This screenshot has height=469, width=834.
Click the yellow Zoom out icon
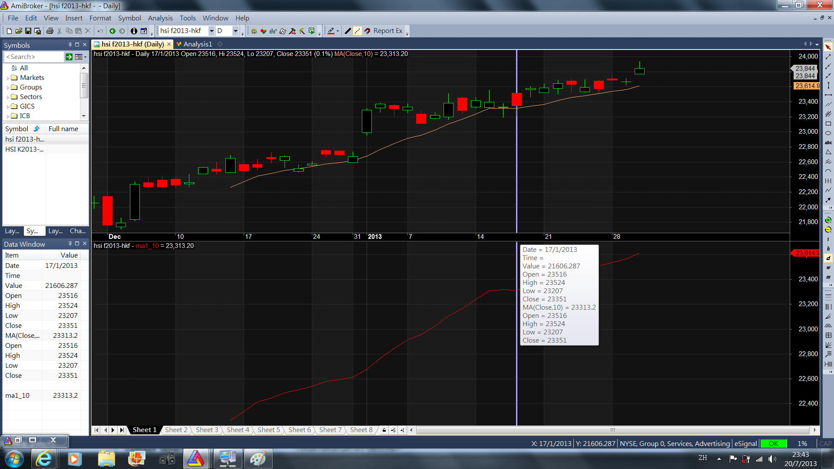pos(828,230)
